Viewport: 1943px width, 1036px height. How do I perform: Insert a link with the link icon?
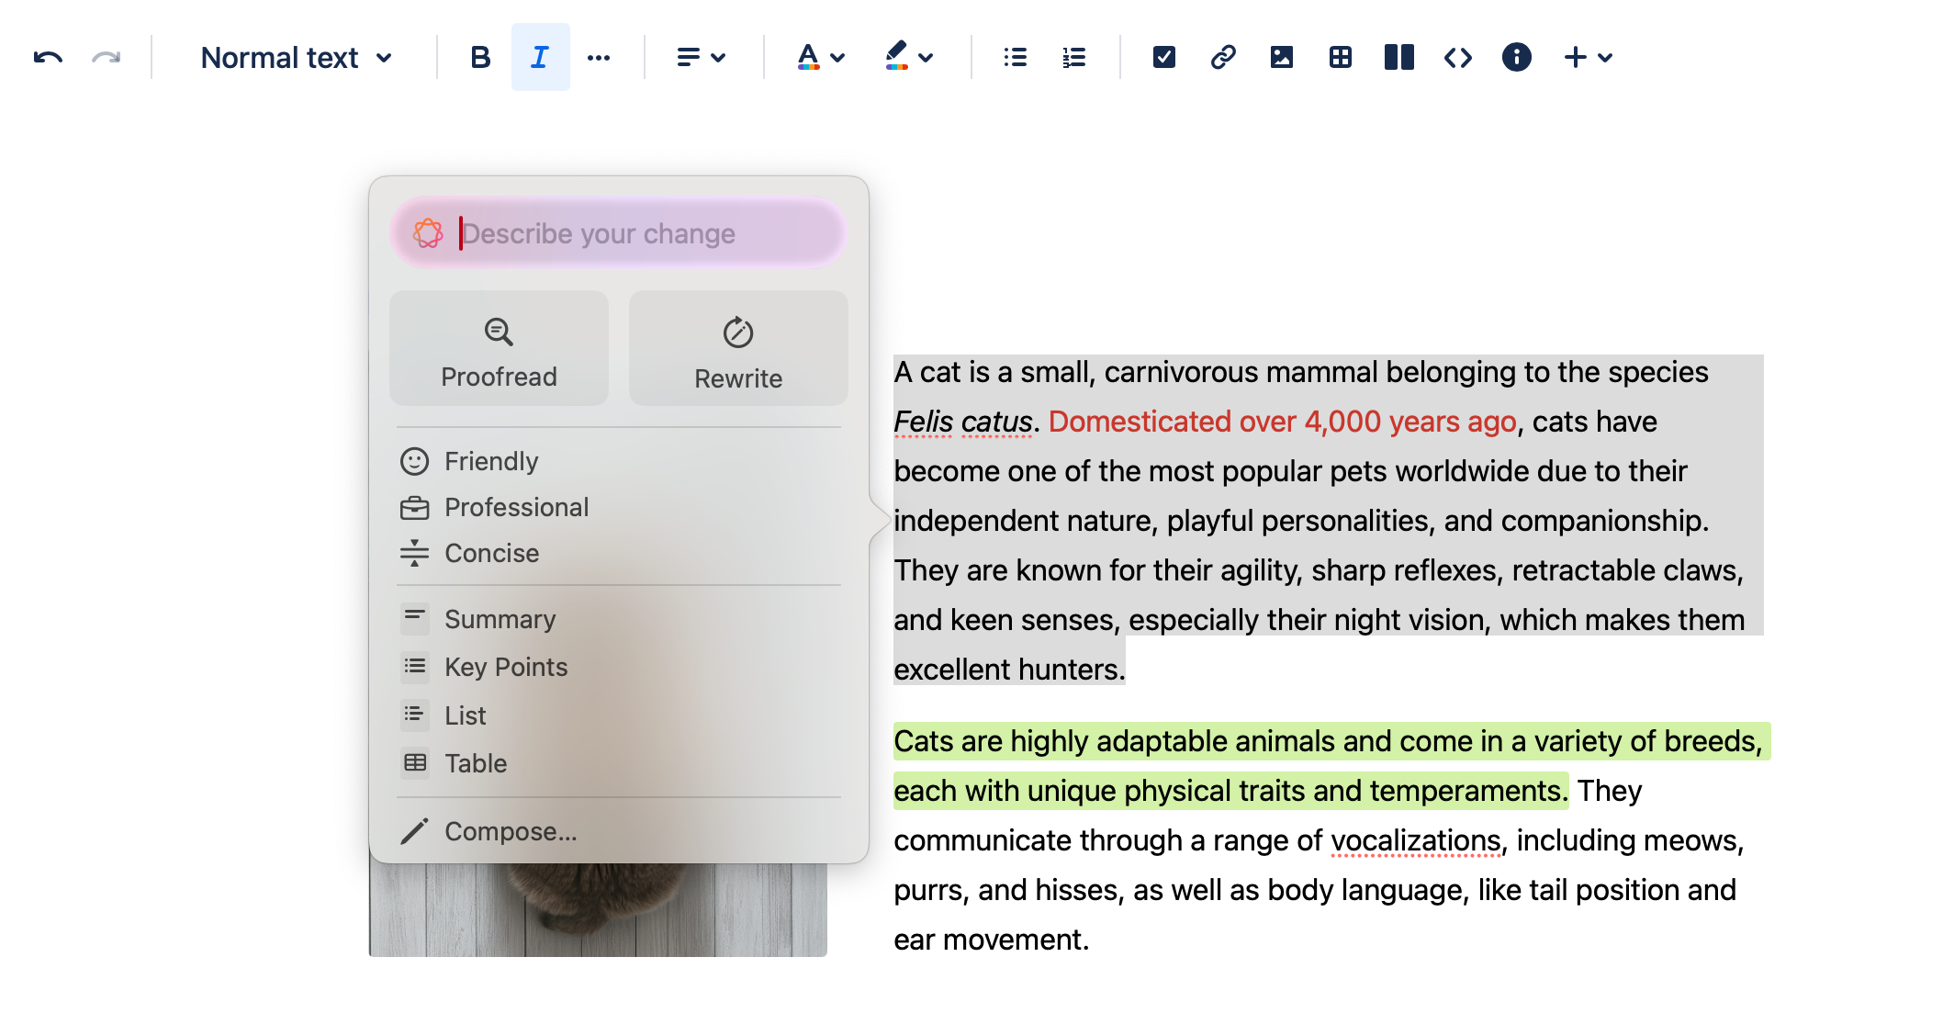[1222, 58]
